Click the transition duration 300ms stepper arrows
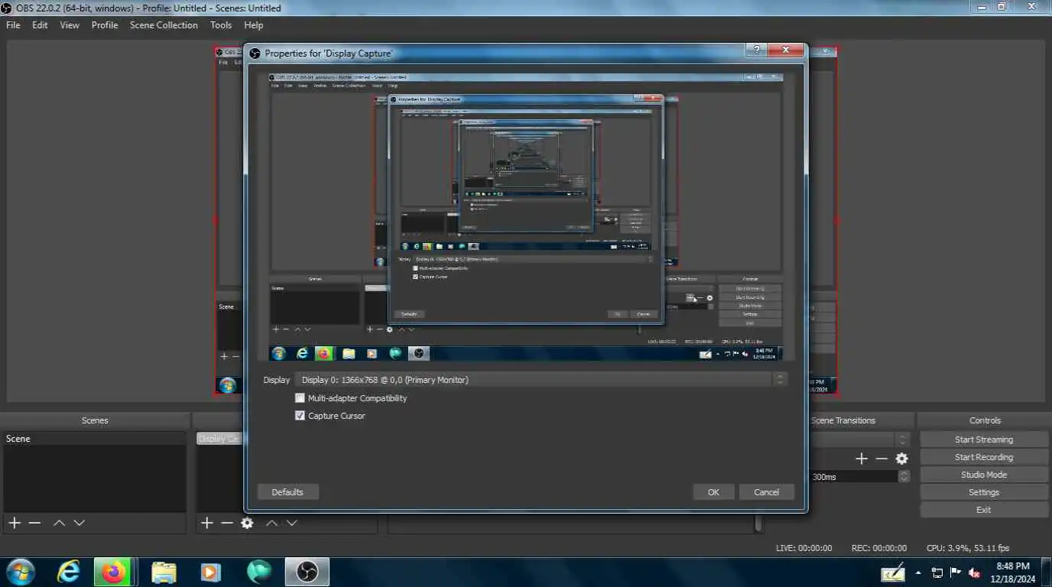 904,476
